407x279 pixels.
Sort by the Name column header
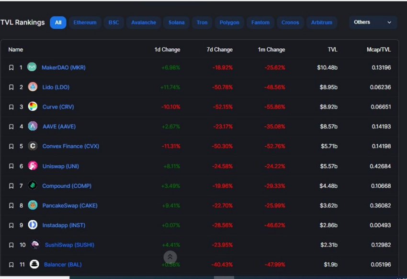[x=16, y=50]
